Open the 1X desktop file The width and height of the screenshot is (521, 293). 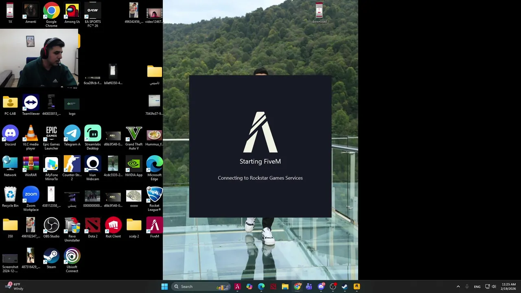10,13
